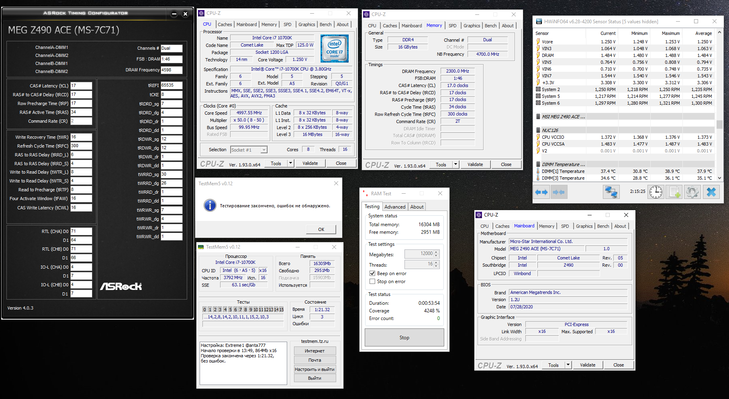Click the info icon in TestMem5 dialog
This screenshot has width=729, height=399.
click(x=210, y=205)
